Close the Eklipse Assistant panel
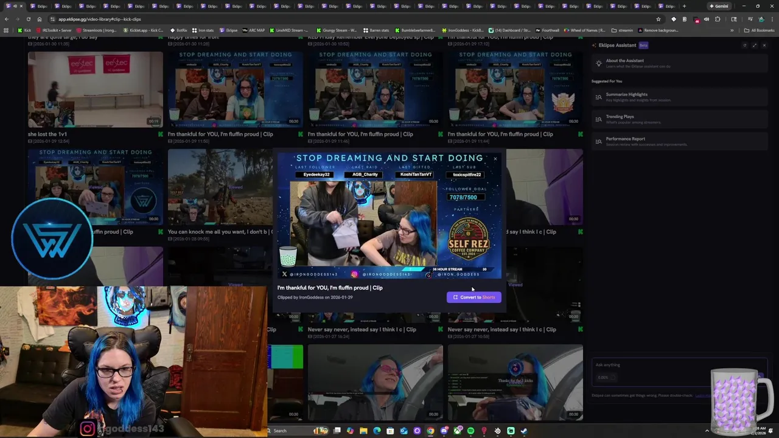 click(764, 45)
